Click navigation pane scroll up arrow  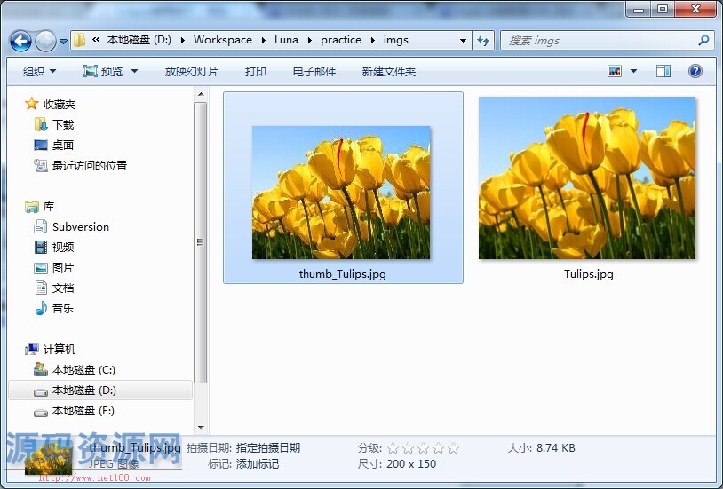[201, 94]
